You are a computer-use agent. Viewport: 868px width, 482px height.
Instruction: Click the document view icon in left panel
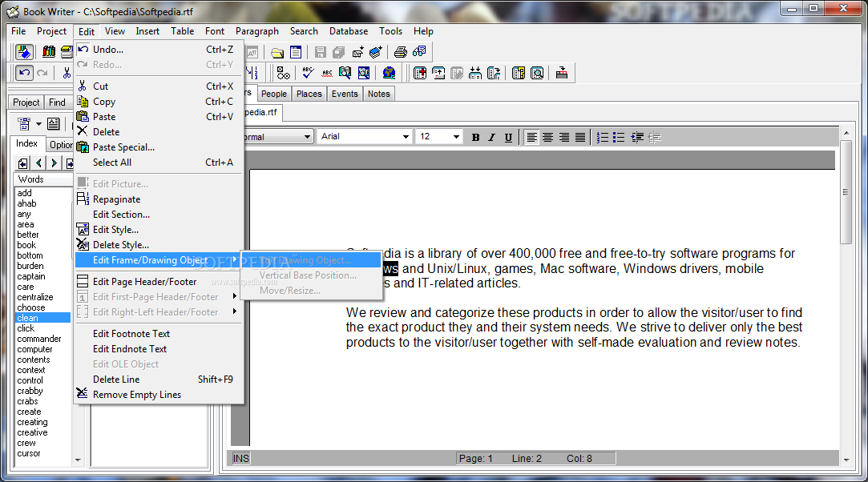53,124
